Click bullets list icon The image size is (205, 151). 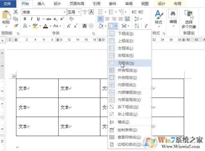click(x=101, y=12)
